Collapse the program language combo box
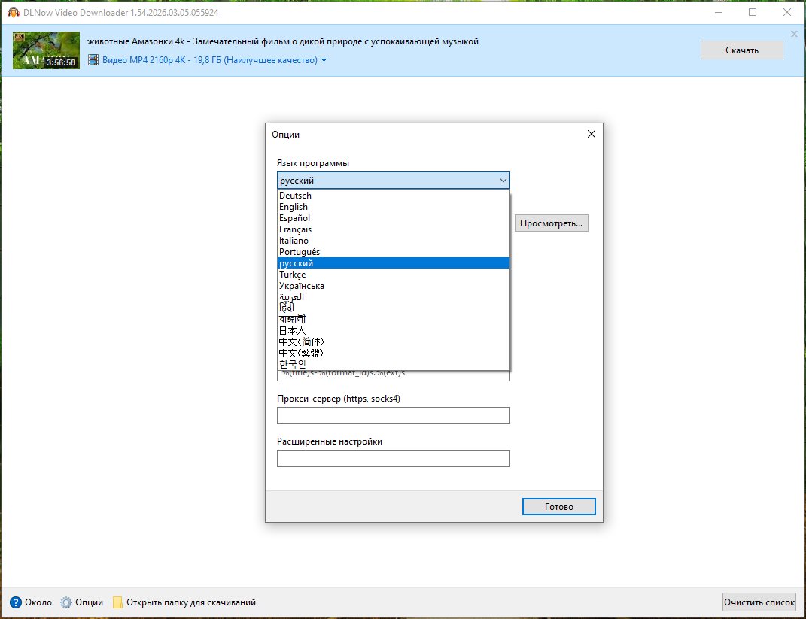The width and height of the screenshot is (806, 619). coord(503,181)
